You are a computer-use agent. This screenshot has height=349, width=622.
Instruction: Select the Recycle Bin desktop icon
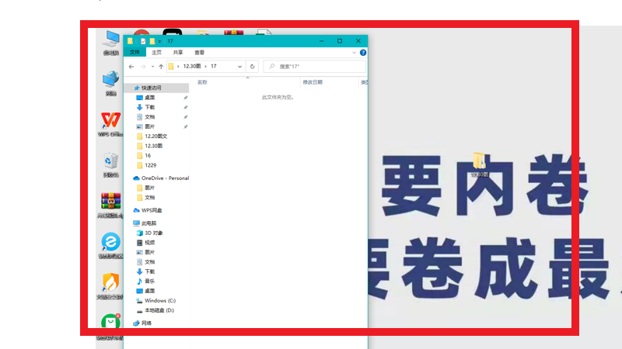[111, 161]
